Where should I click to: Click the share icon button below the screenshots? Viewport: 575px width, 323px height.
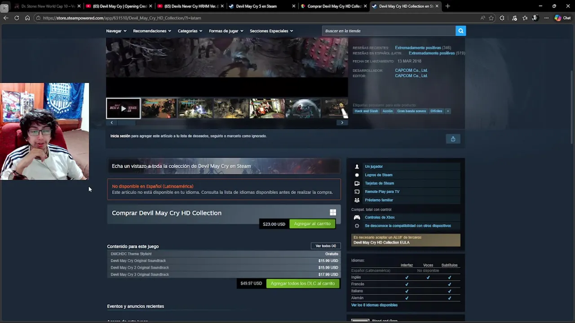pyautogui.click(x=453, y=139)
